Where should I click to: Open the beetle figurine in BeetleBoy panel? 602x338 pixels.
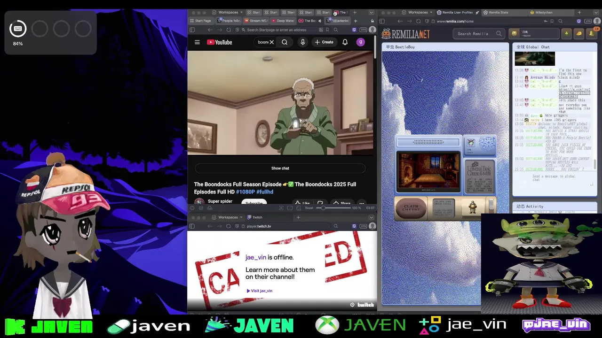tap(473, 207)
